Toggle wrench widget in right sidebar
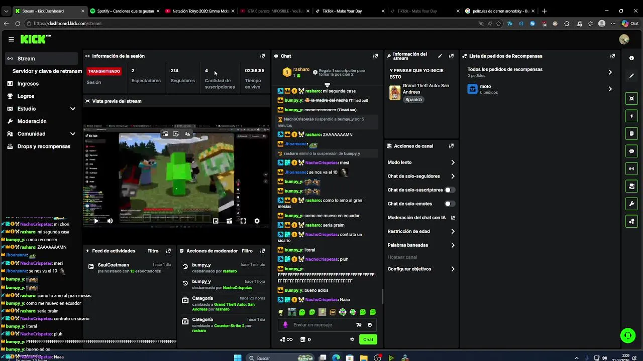Screen dimensions: 643x361 [631, 204]
